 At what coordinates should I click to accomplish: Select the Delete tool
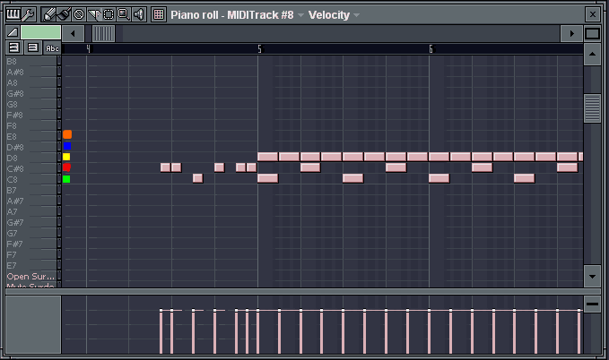(x=79, y=14)
